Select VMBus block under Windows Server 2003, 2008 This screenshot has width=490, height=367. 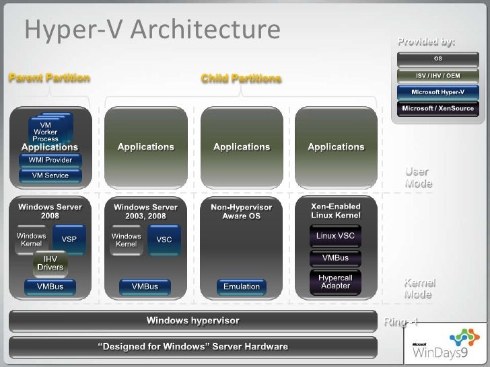click(145, 286)
